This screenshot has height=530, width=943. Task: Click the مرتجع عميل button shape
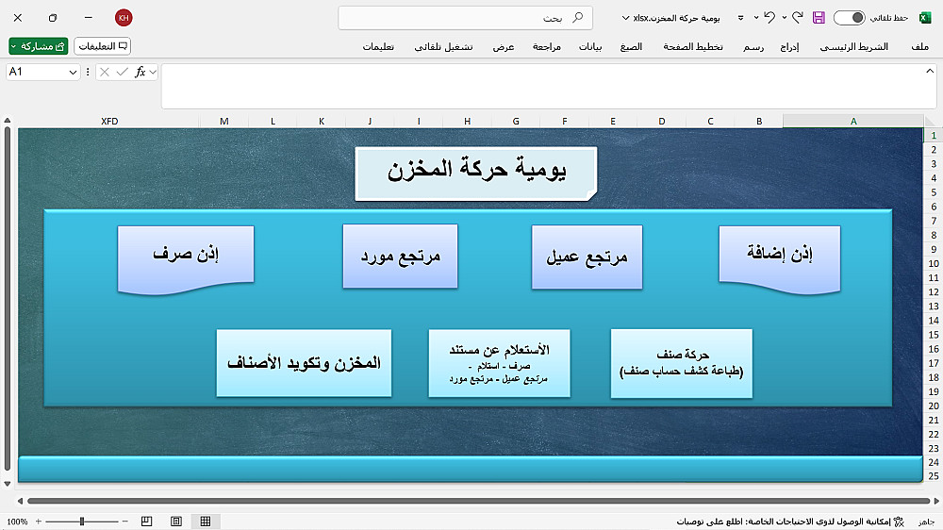(x=587, y=257)
